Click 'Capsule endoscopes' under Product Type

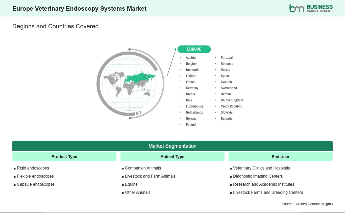point(36,184)
